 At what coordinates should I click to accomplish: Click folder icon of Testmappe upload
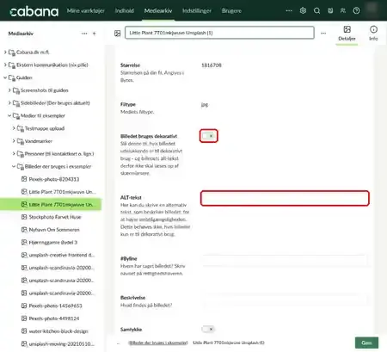pyautogui.click(x=21, y=128)
